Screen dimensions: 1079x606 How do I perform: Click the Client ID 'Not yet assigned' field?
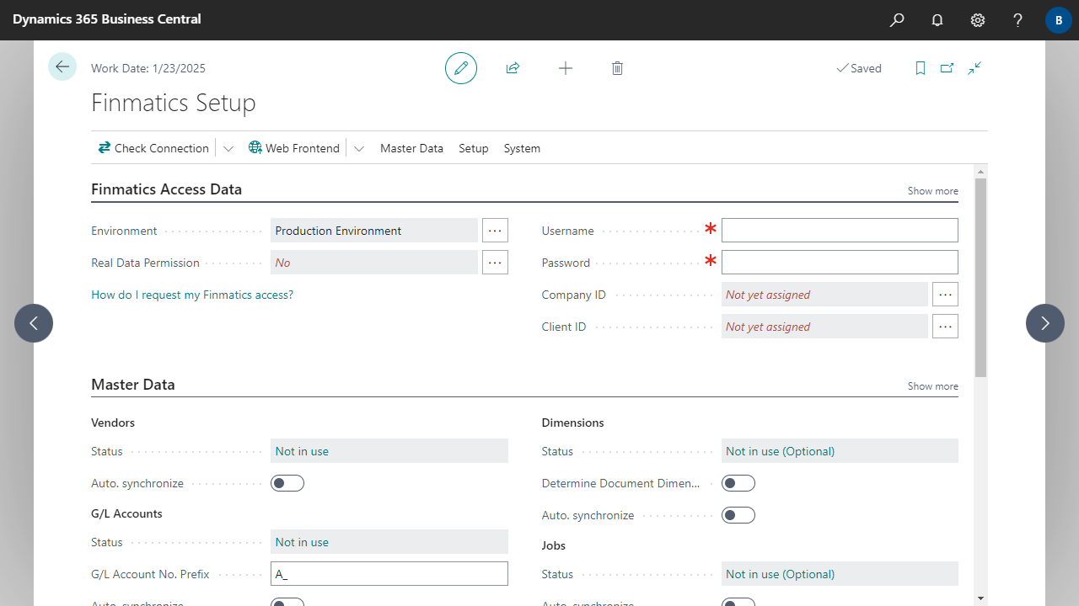coord(824,326)
